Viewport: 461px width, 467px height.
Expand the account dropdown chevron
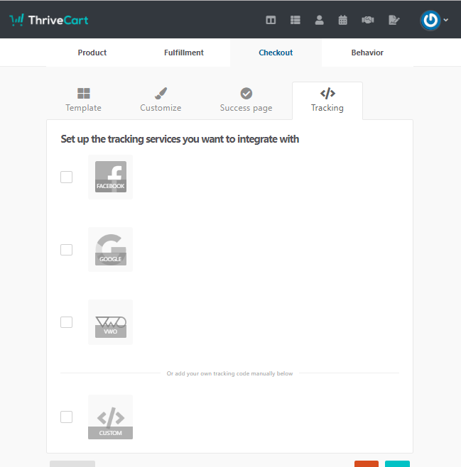[x=446, y=20]
